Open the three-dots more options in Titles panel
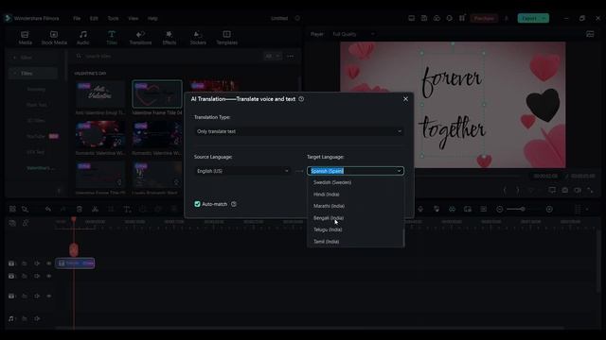 (x=291, y=57)
